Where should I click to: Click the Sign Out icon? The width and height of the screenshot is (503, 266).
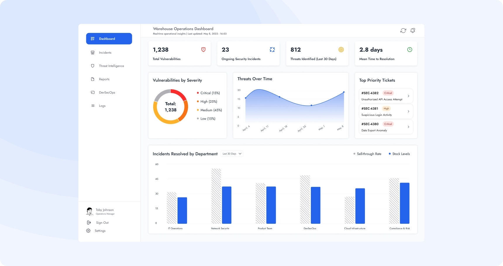tap(89, 223)
